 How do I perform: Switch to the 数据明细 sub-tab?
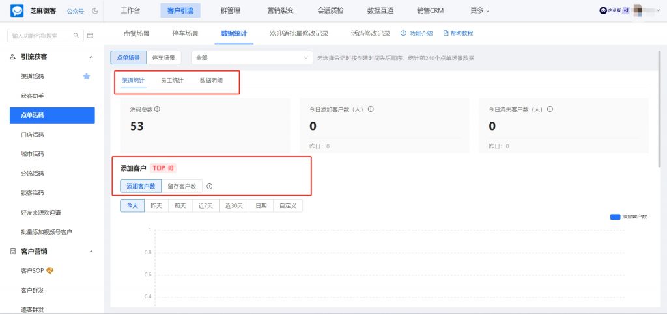pyautogui.click(x=211, y=80)
